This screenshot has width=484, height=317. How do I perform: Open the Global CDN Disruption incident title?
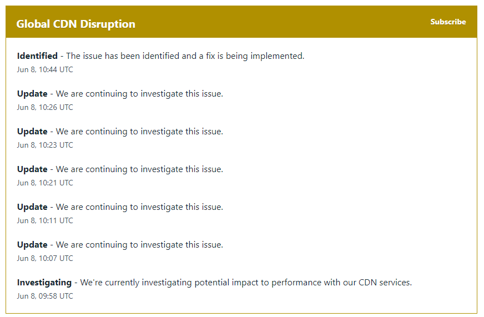pyautogui.click(x=75, y=24)
